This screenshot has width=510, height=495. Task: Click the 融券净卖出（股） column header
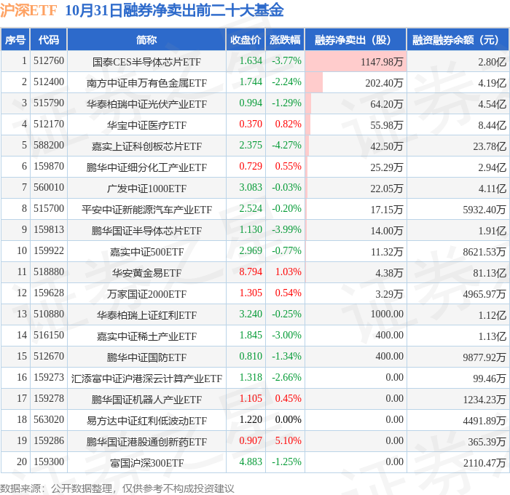click(x=356, y=39)
